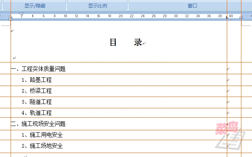Select the right indent marker on the ruler
This screenshot has height=157, width=252.
point(241,17)
